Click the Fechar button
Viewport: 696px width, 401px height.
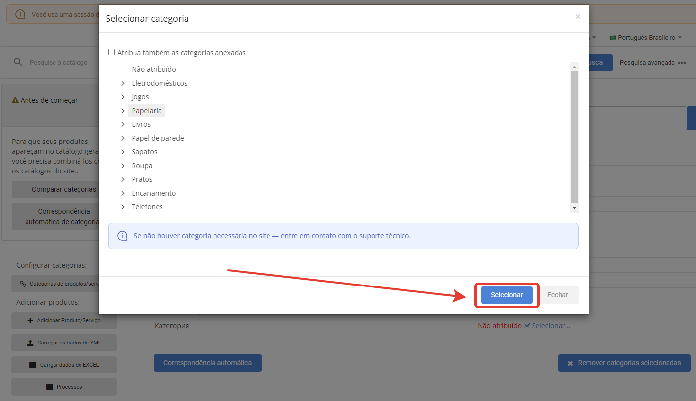pos(557,295)
